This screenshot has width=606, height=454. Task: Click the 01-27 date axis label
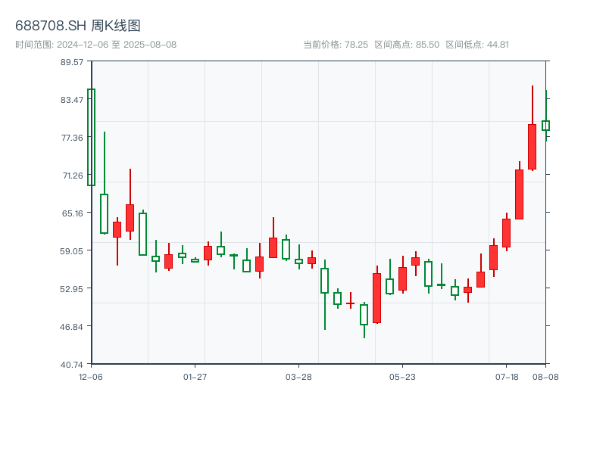pyautogui.click(x=195, y=377)
